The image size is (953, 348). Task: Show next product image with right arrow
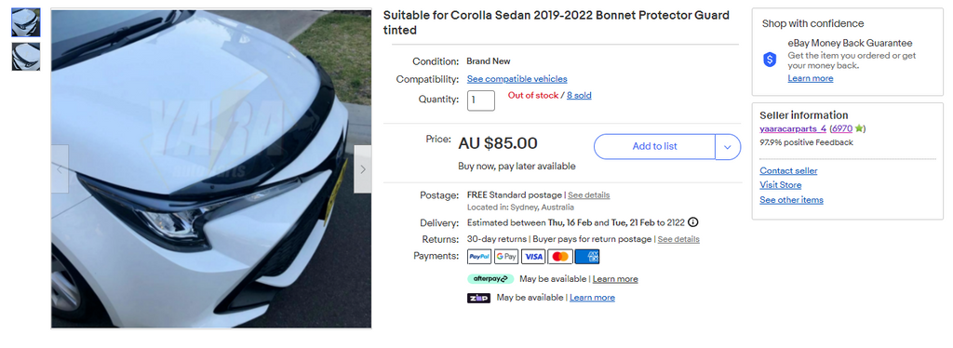pyautogui.click(x=363, y=169)
